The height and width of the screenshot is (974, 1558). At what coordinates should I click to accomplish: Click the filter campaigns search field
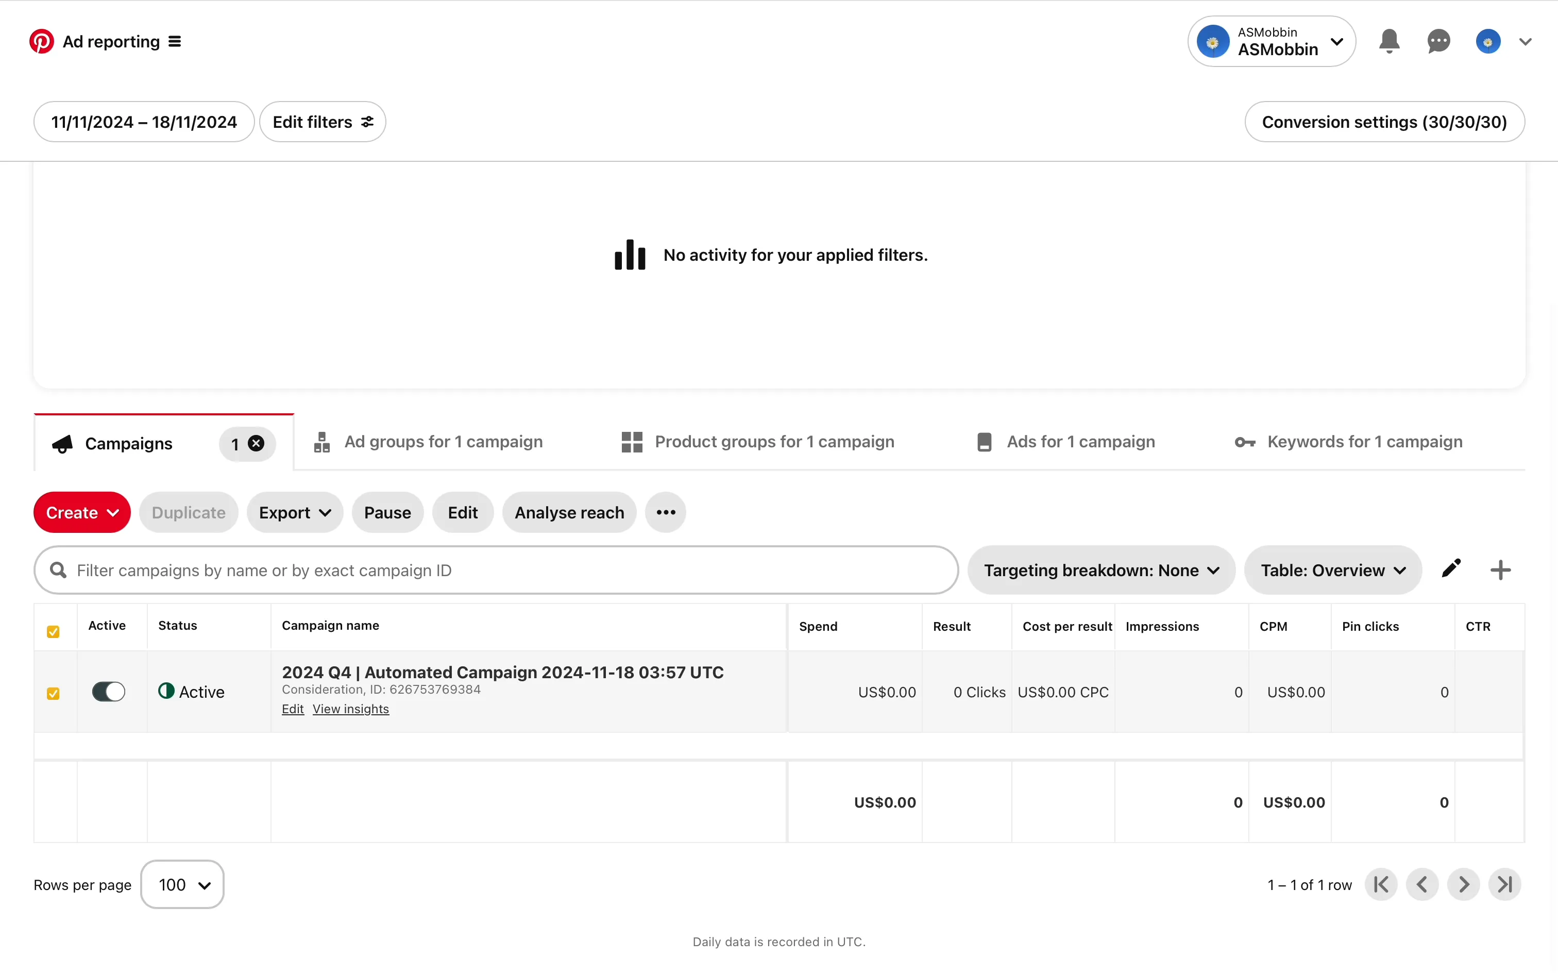[496, 570]
